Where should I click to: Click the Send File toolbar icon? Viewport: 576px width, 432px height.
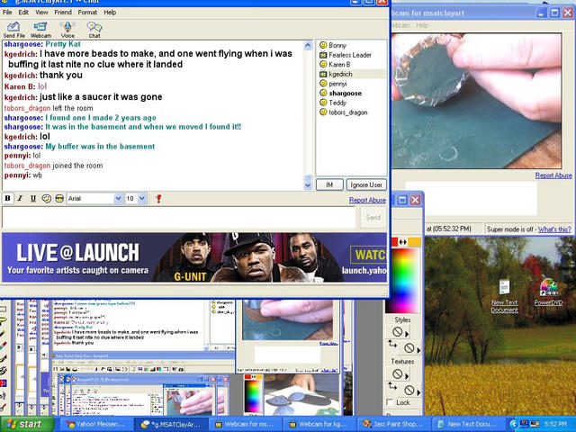click(13, 30)
